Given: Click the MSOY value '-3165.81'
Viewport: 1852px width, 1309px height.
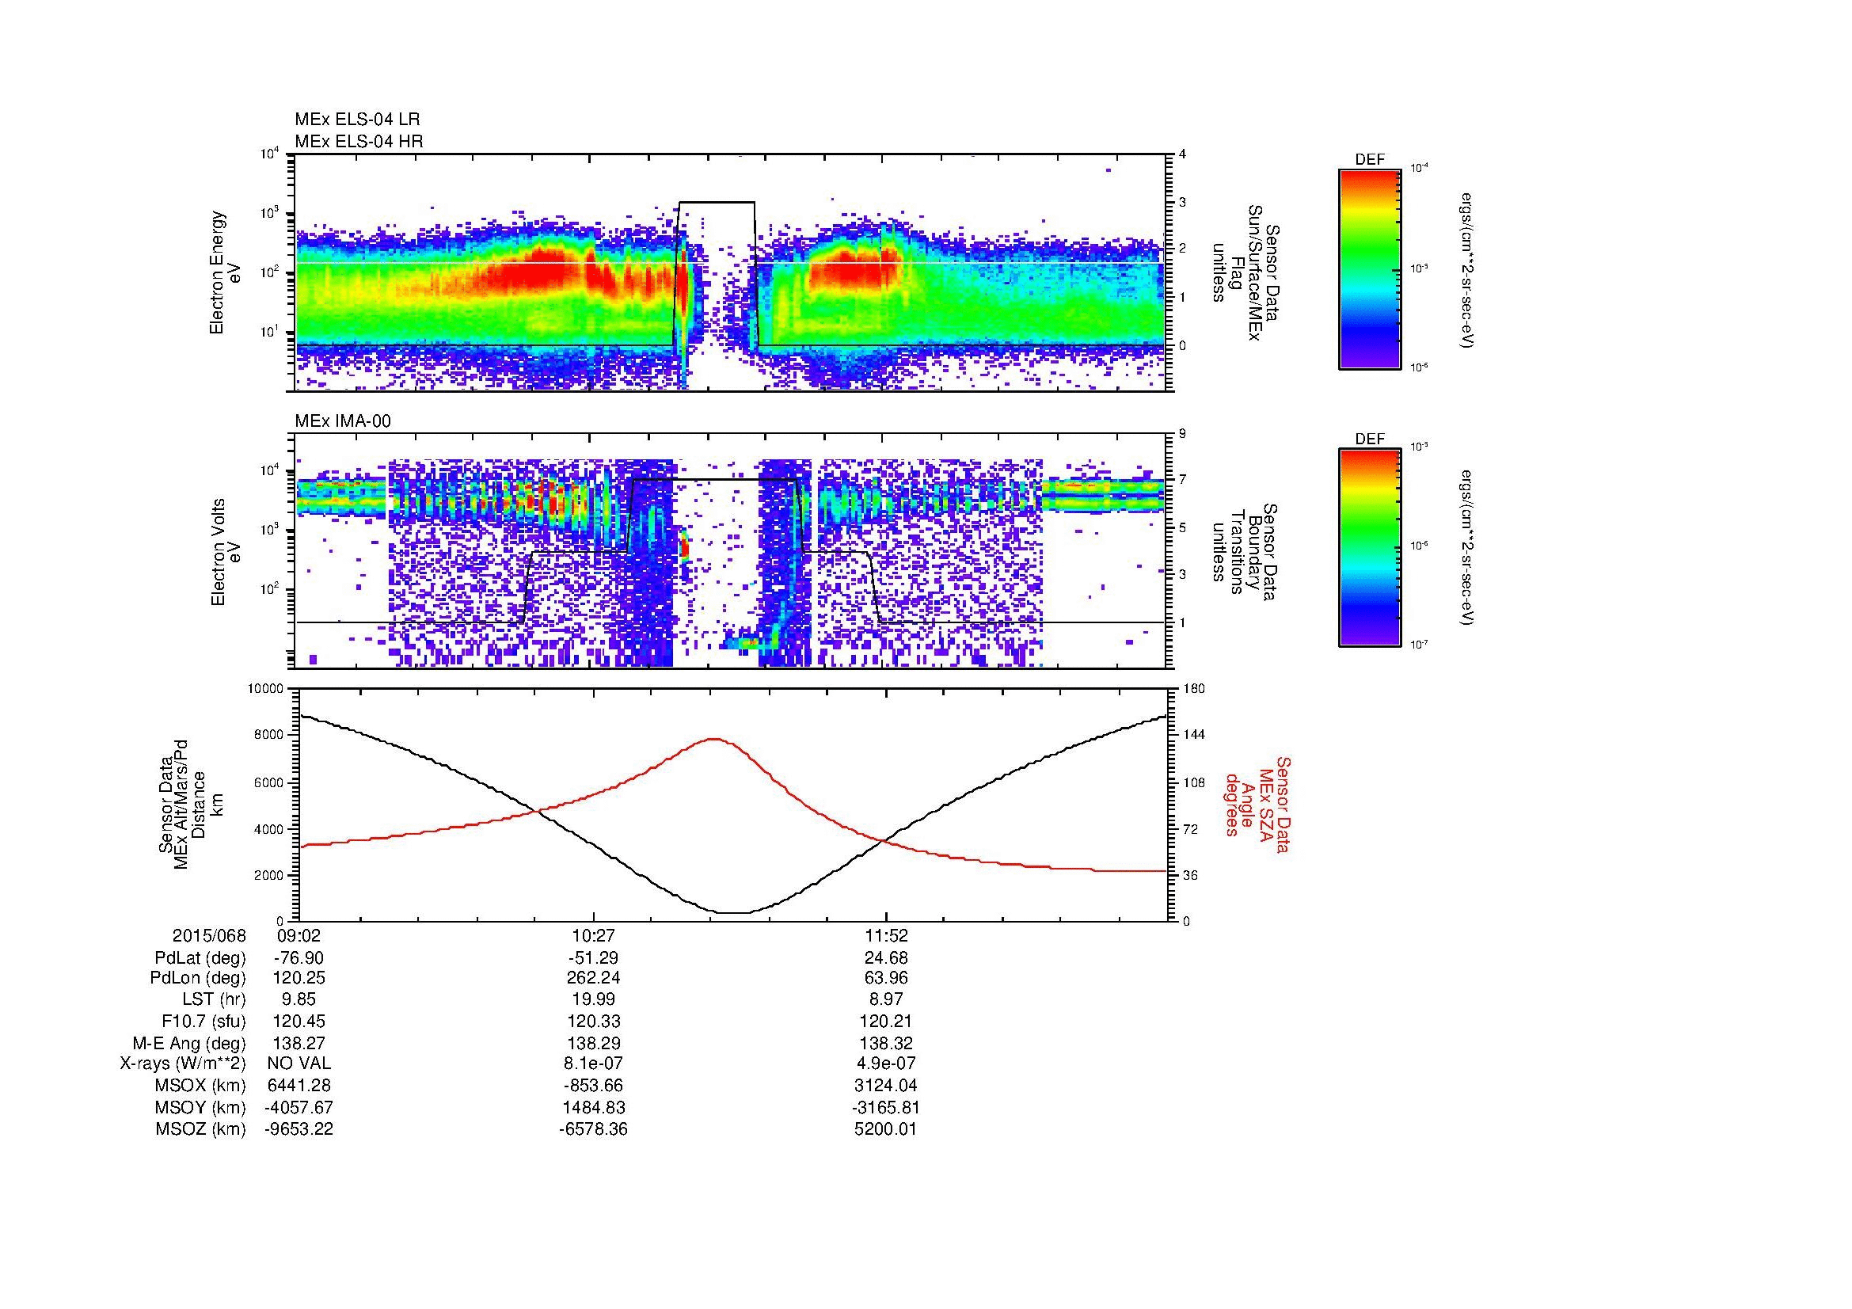Looking at the screenshot, I should click(886, 1108).
